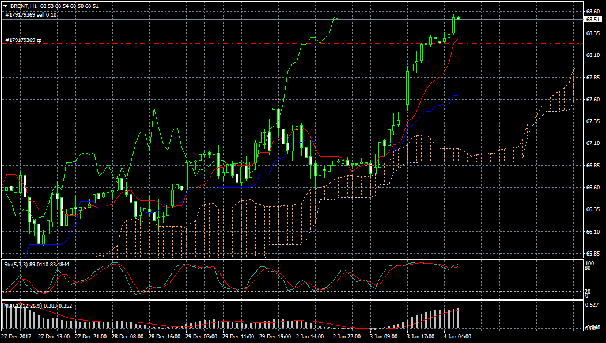Image resolution: width=606 pixels, height=343 pixels.
Task: Select the '#179179369 tp' take-profit label
Action: (24, 40)
